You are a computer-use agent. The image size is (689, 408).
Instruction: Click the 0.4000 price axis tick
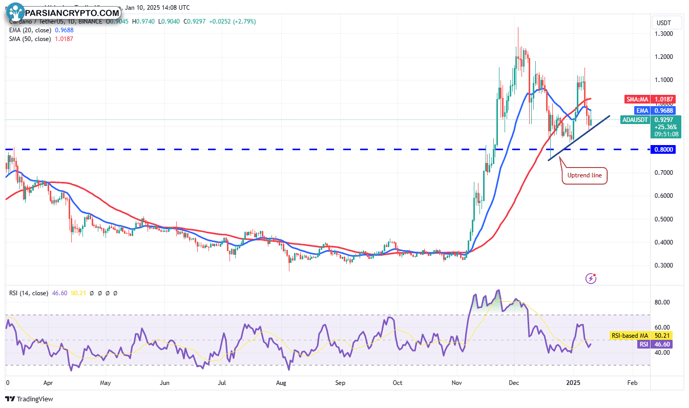[665, 242]
